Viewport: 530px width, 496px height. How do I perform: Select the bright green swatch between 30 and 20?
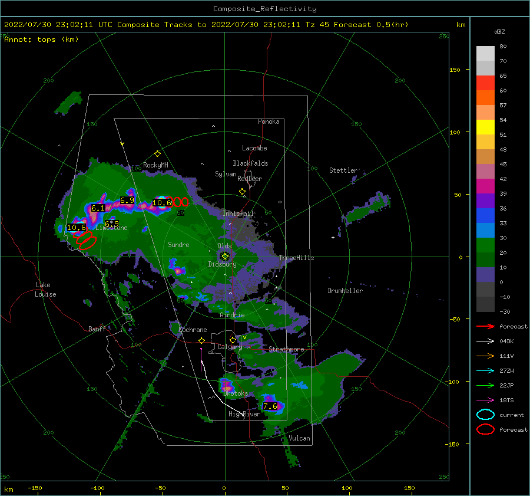[485, 245]
